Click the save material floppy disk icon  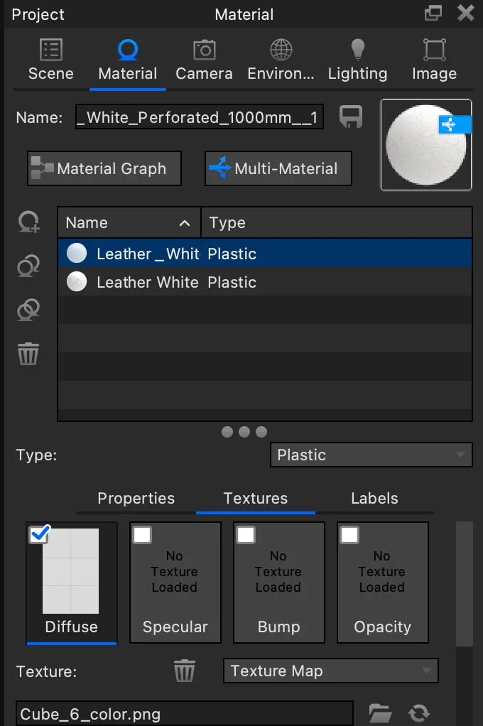click(351, 117)
